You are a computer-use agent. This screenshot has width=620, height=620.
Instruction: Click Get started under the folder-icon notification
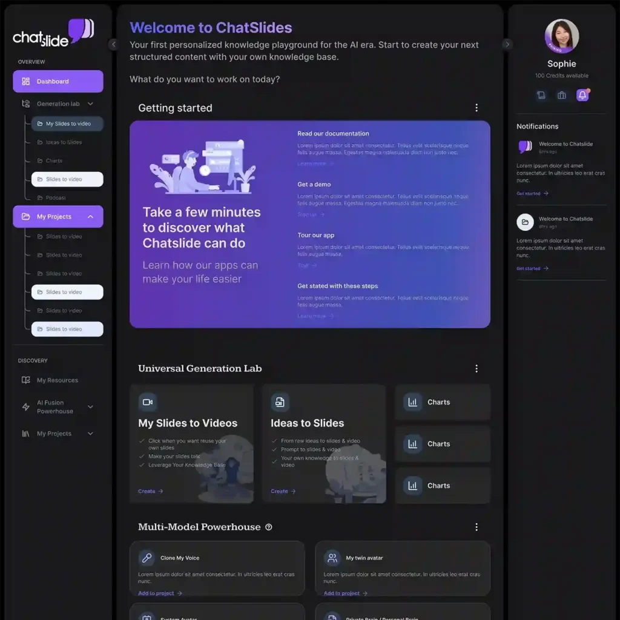click(532, 268)
